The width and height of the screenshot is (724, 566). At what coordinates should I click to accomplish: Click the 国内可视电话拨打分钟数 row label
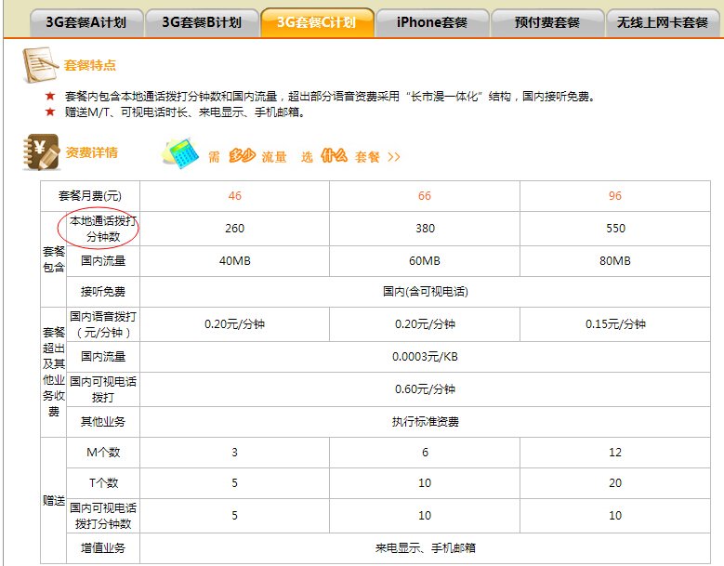point(103,516)
